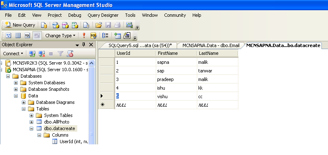The width and height of the screenshot is (328, 155).
Task: Click the cell containing pradeep
Action: coord(176,79)
